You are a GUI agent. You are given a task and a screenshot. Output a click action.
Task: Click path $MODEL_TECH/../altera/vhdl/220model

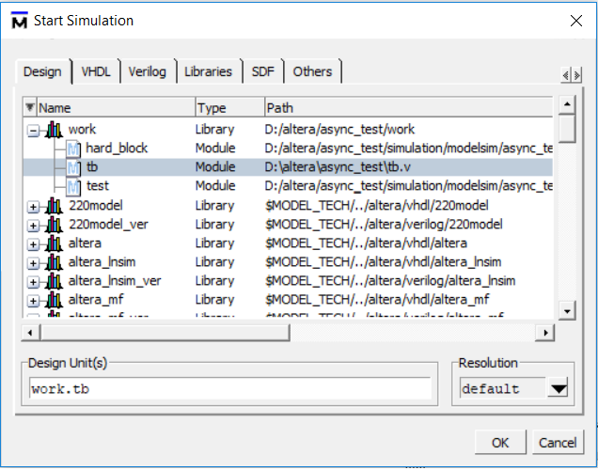pos(377,206)
